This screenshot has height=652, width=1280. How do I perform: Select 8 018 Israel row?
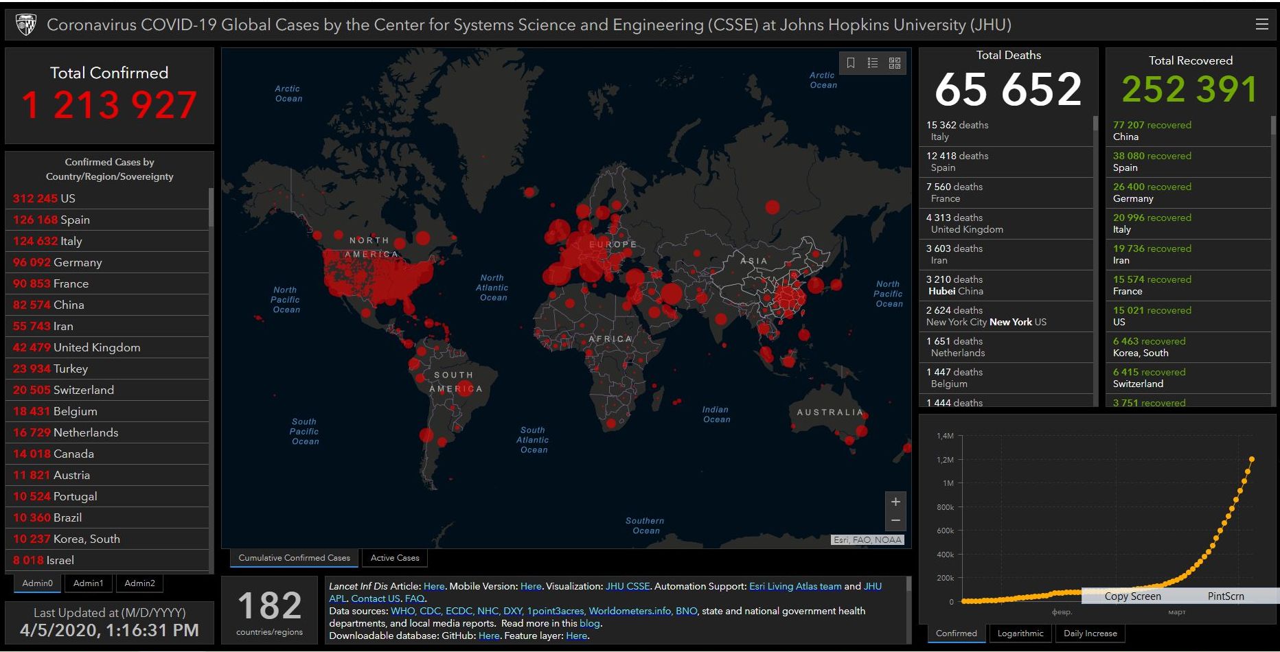pos(107,560)
